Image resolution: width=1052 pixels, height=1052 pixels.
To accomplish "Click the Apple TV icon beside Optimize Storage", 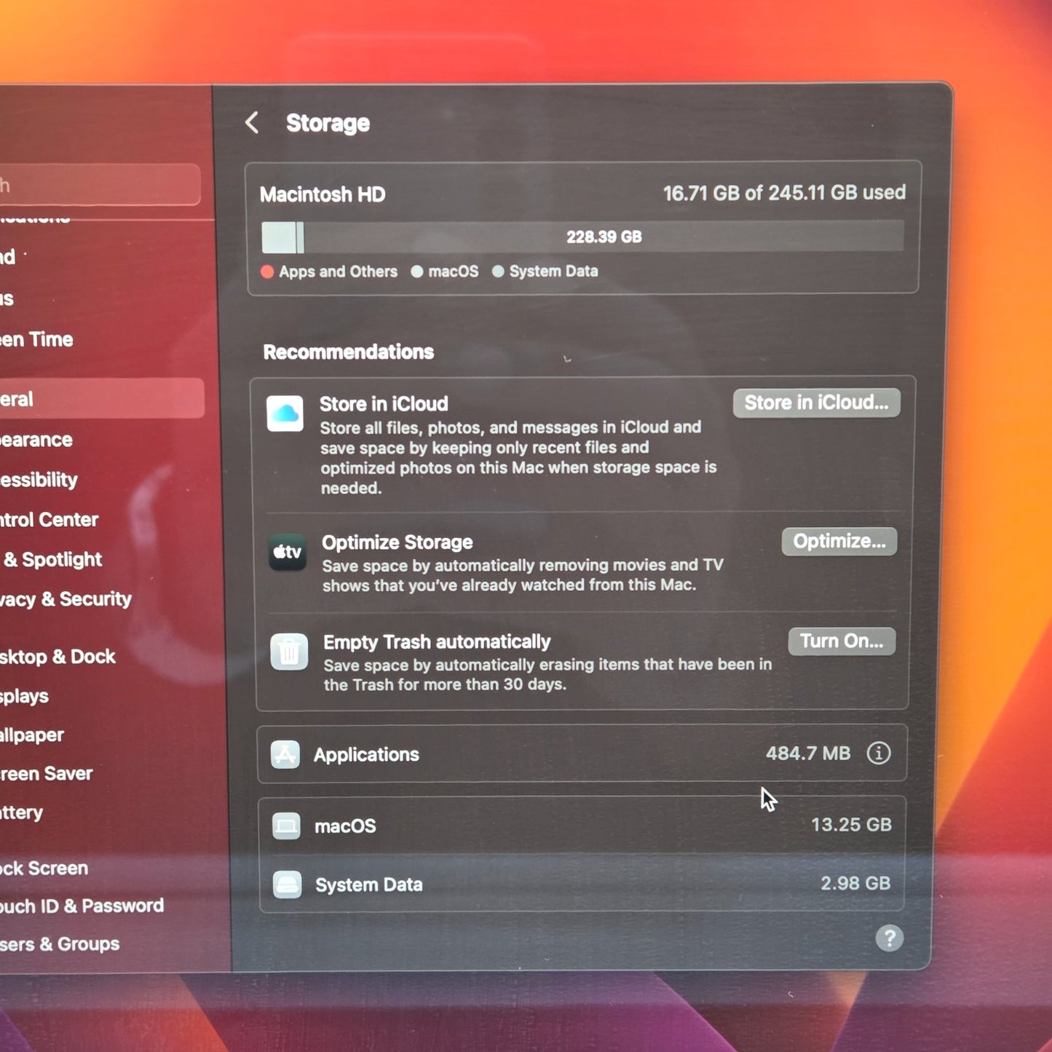I will coord(287,553).
